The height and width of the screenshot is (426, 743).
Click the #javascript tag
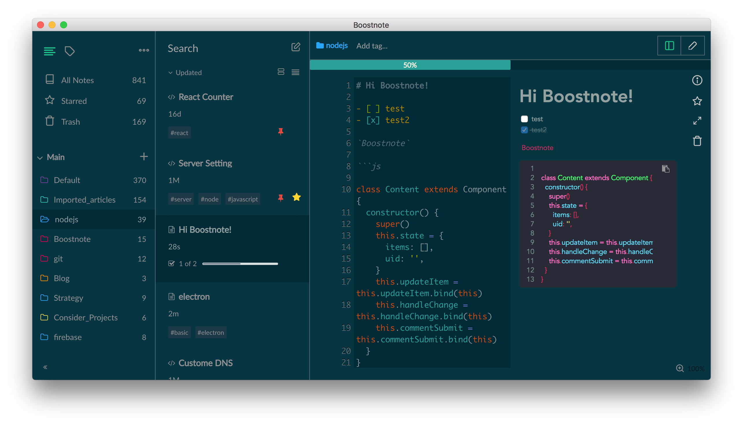point(243,199)
